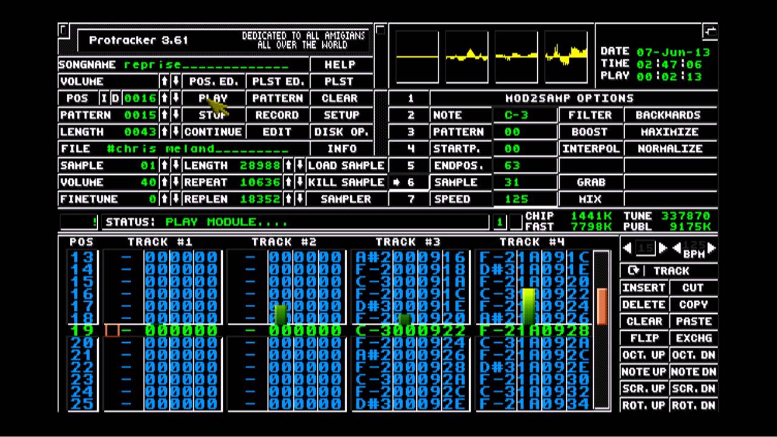The image size is (777, 437).
Task: Decrease FINETUNE with its down arrow
Action: [x=175, y=199]
